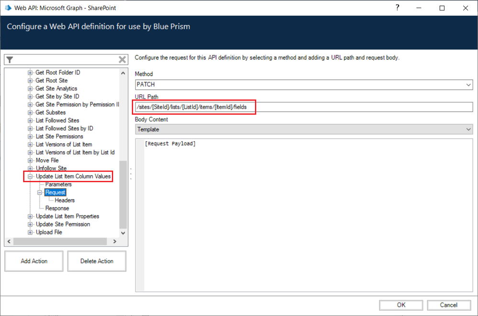478x316 pixels.
Task: Click the panel splitter grip dots
Action: 131,174
